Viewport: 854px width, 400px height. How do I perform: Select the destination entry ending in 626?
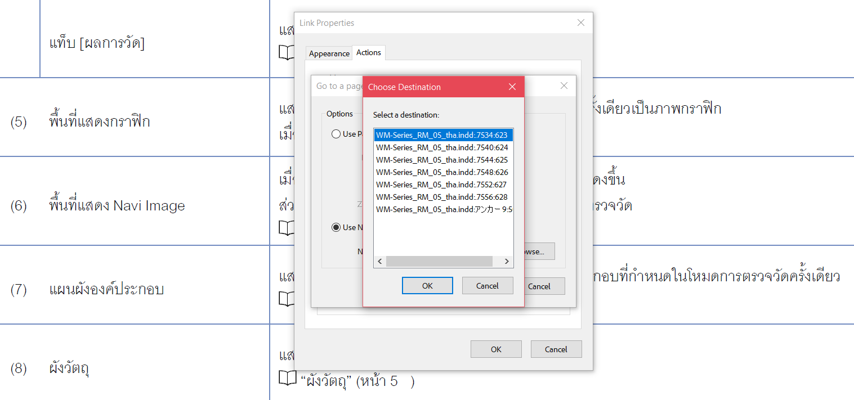tap(442, 172)
